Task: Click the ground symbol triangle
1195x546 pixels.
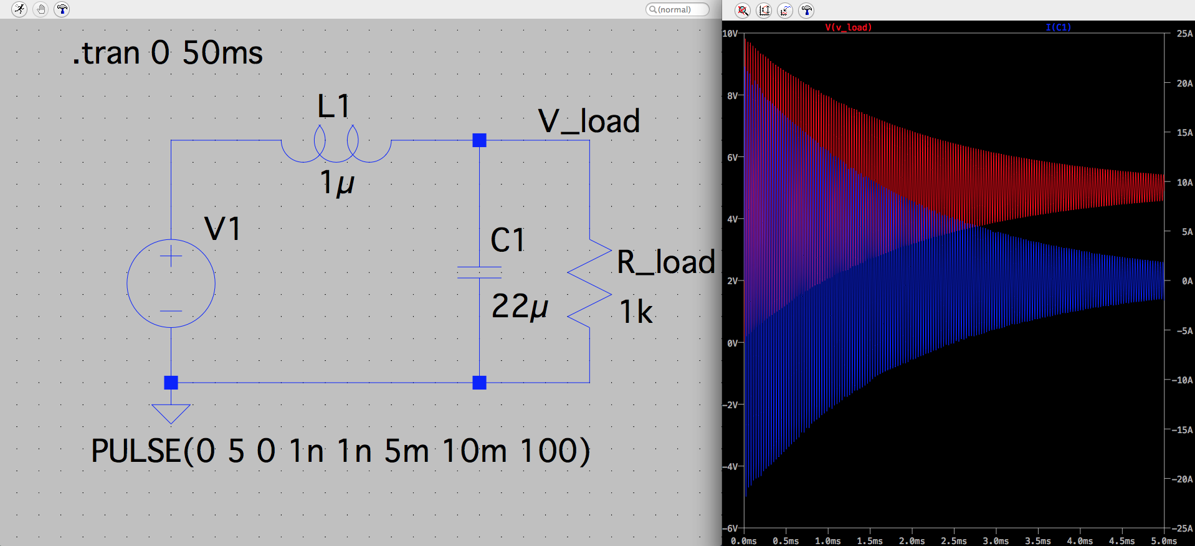Action: point(171,413)
